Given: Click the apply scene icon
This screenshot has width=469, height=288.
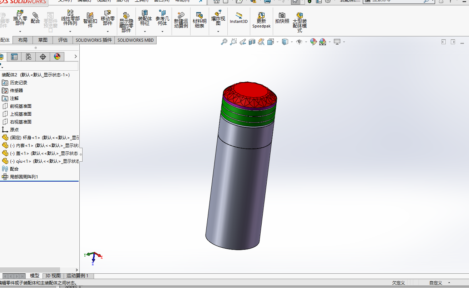Looking at the screenshot, I should coord(322,42).
